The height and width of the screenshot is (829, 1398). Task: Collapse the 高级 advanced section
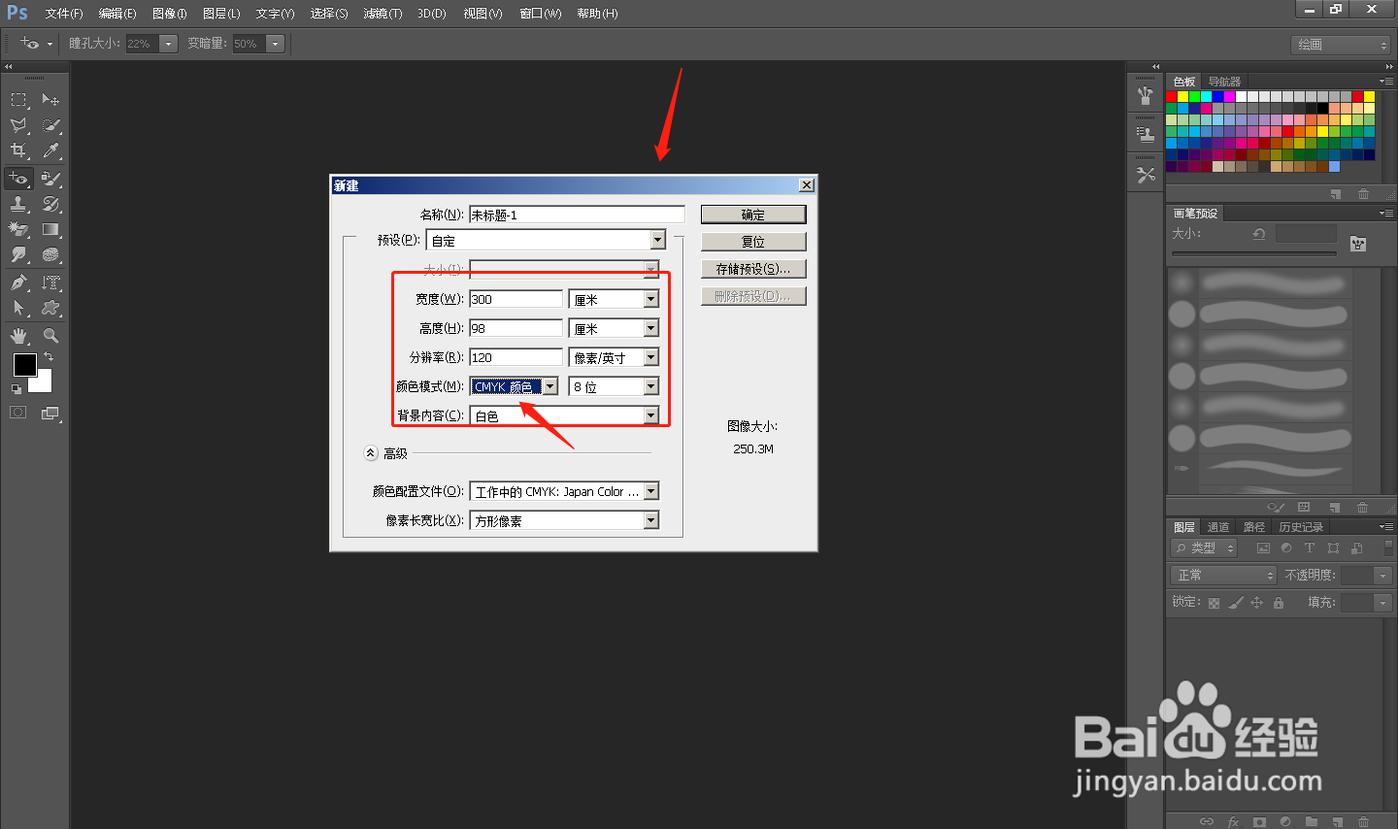(371, 453)
